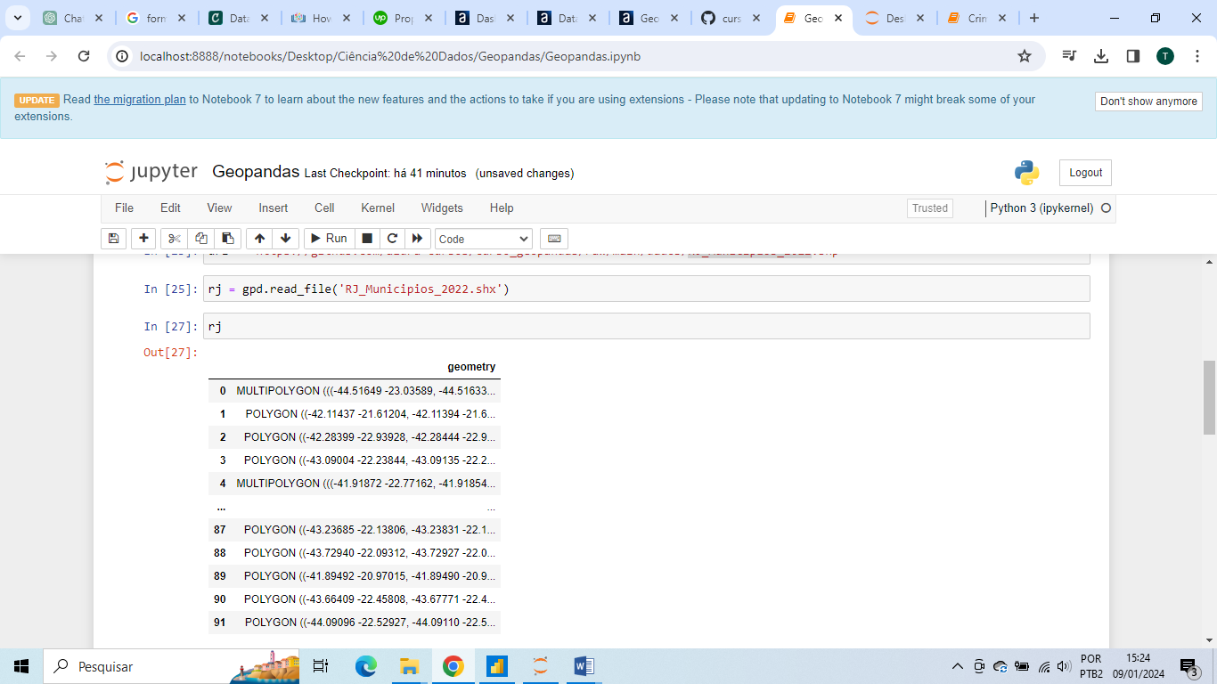The width and height of the screenshot is (1217, 684).
Task: View site information icon in address bar
Action: coord(124,56)
